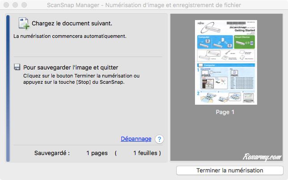Click the 1 feuilles count text
The width and height of the screenshot is (288, 180).
147,153
